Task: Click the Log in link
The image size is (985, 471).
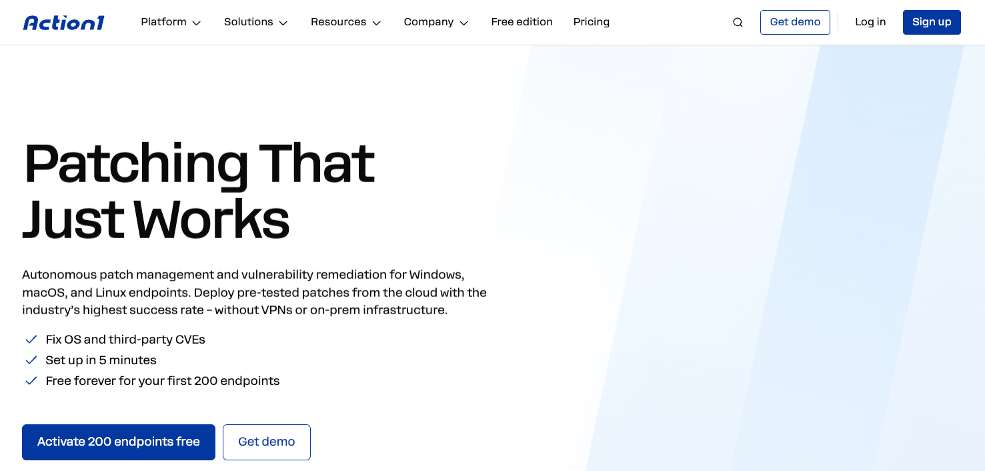Action: coord(870,22)
